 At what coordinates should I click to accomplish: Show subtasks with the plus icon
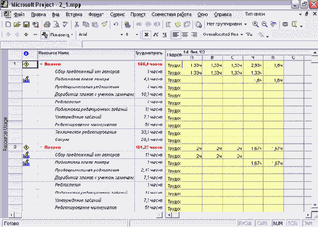(x=26, y=35)
